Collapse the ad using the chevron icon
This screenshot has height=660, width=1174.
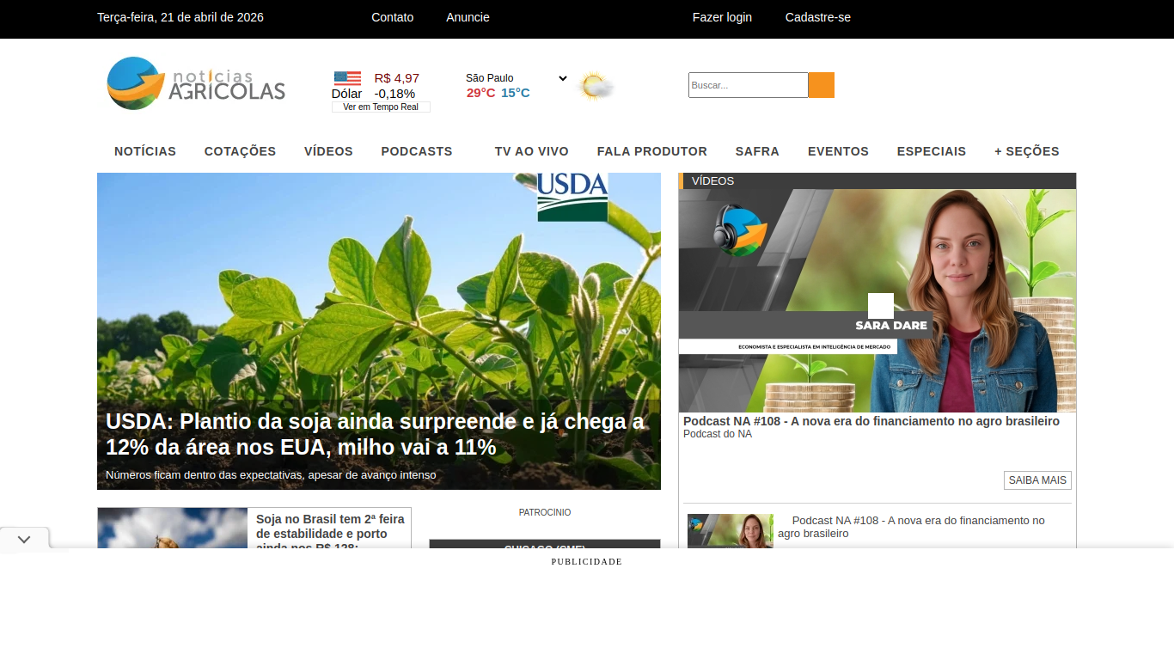24,540
